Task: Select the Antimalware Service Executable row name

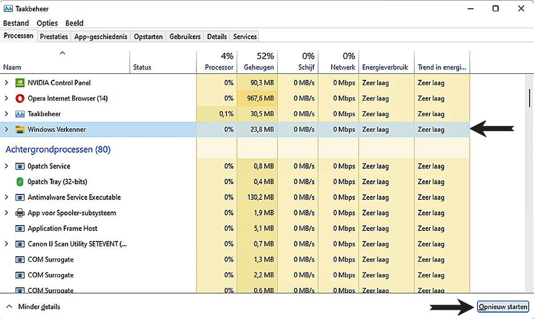Action: (x=74, y=198)
